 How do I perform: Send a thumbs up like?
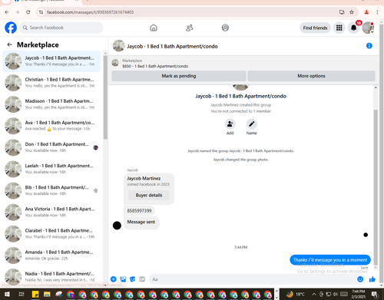(372, 279)
